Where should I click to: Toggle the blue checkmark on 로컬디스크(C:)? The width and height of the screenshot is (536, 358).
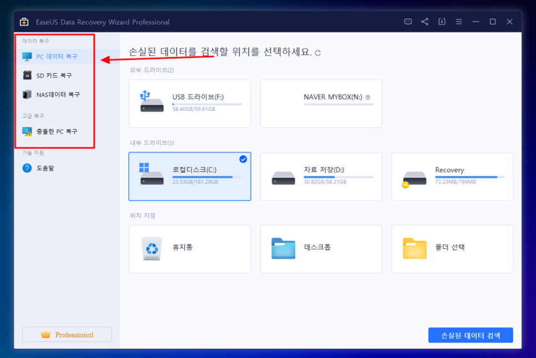[x=243, y=160]
